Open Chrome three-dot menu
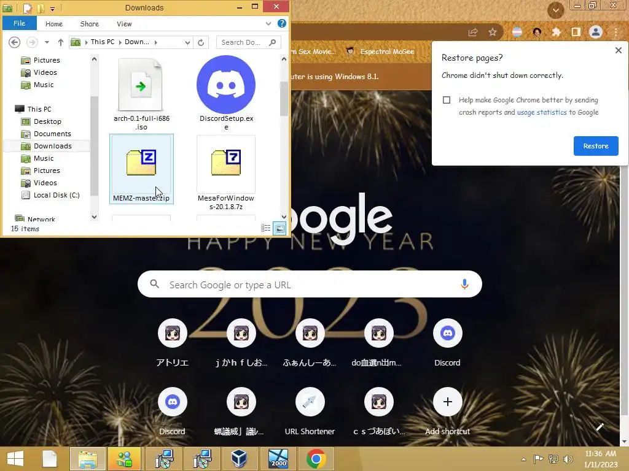Screen dimensions: 629x471 tap(615, 32)
